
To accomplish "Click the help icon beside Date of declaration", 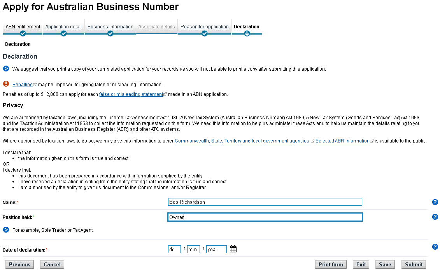I will coord(435,247).
